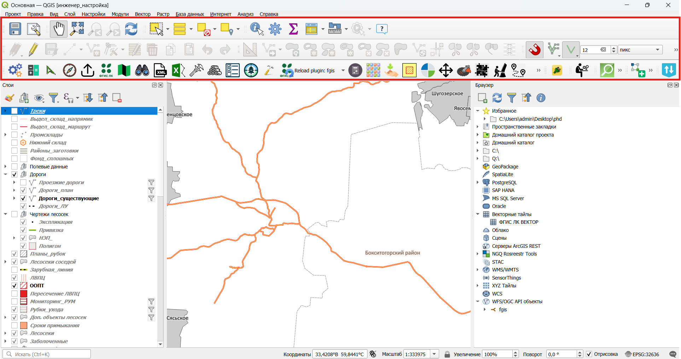The width and height of the screenshot is (681, 359).
Task: Open the Модули menu
Action: (x=120, y=14)
